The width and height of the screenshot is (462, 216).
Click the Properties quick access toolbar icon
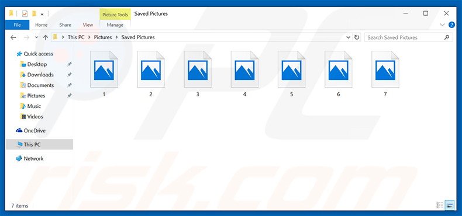tap(25, 14)
